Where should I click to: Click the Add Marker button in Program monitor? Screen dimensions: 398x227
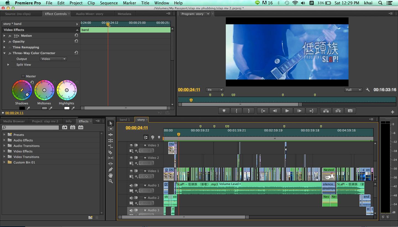coord(224,111)
